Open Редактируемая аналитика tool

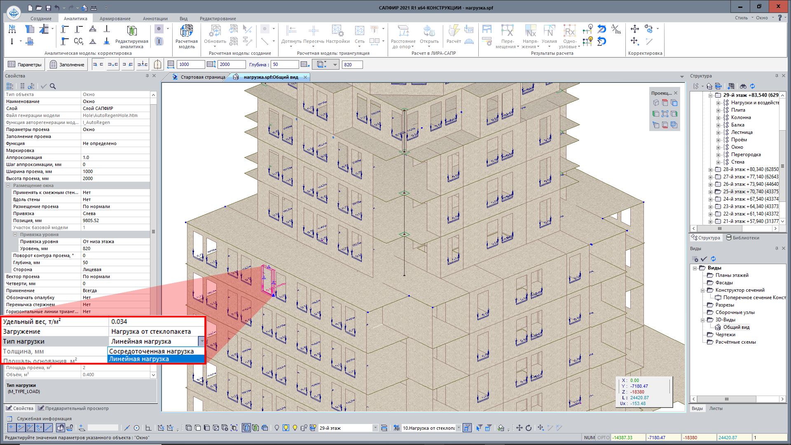click(131, 31)
